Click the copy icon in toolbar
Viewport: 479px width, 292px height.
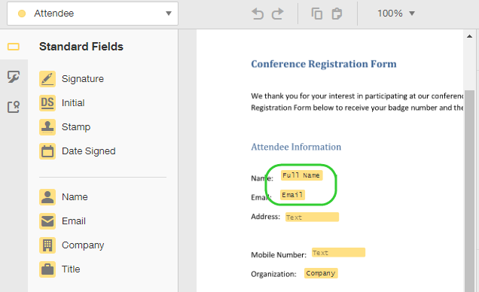(317, 14)
